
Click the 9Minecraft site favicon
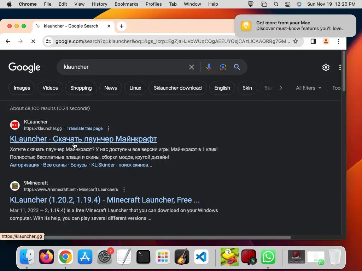click(15, 186)
